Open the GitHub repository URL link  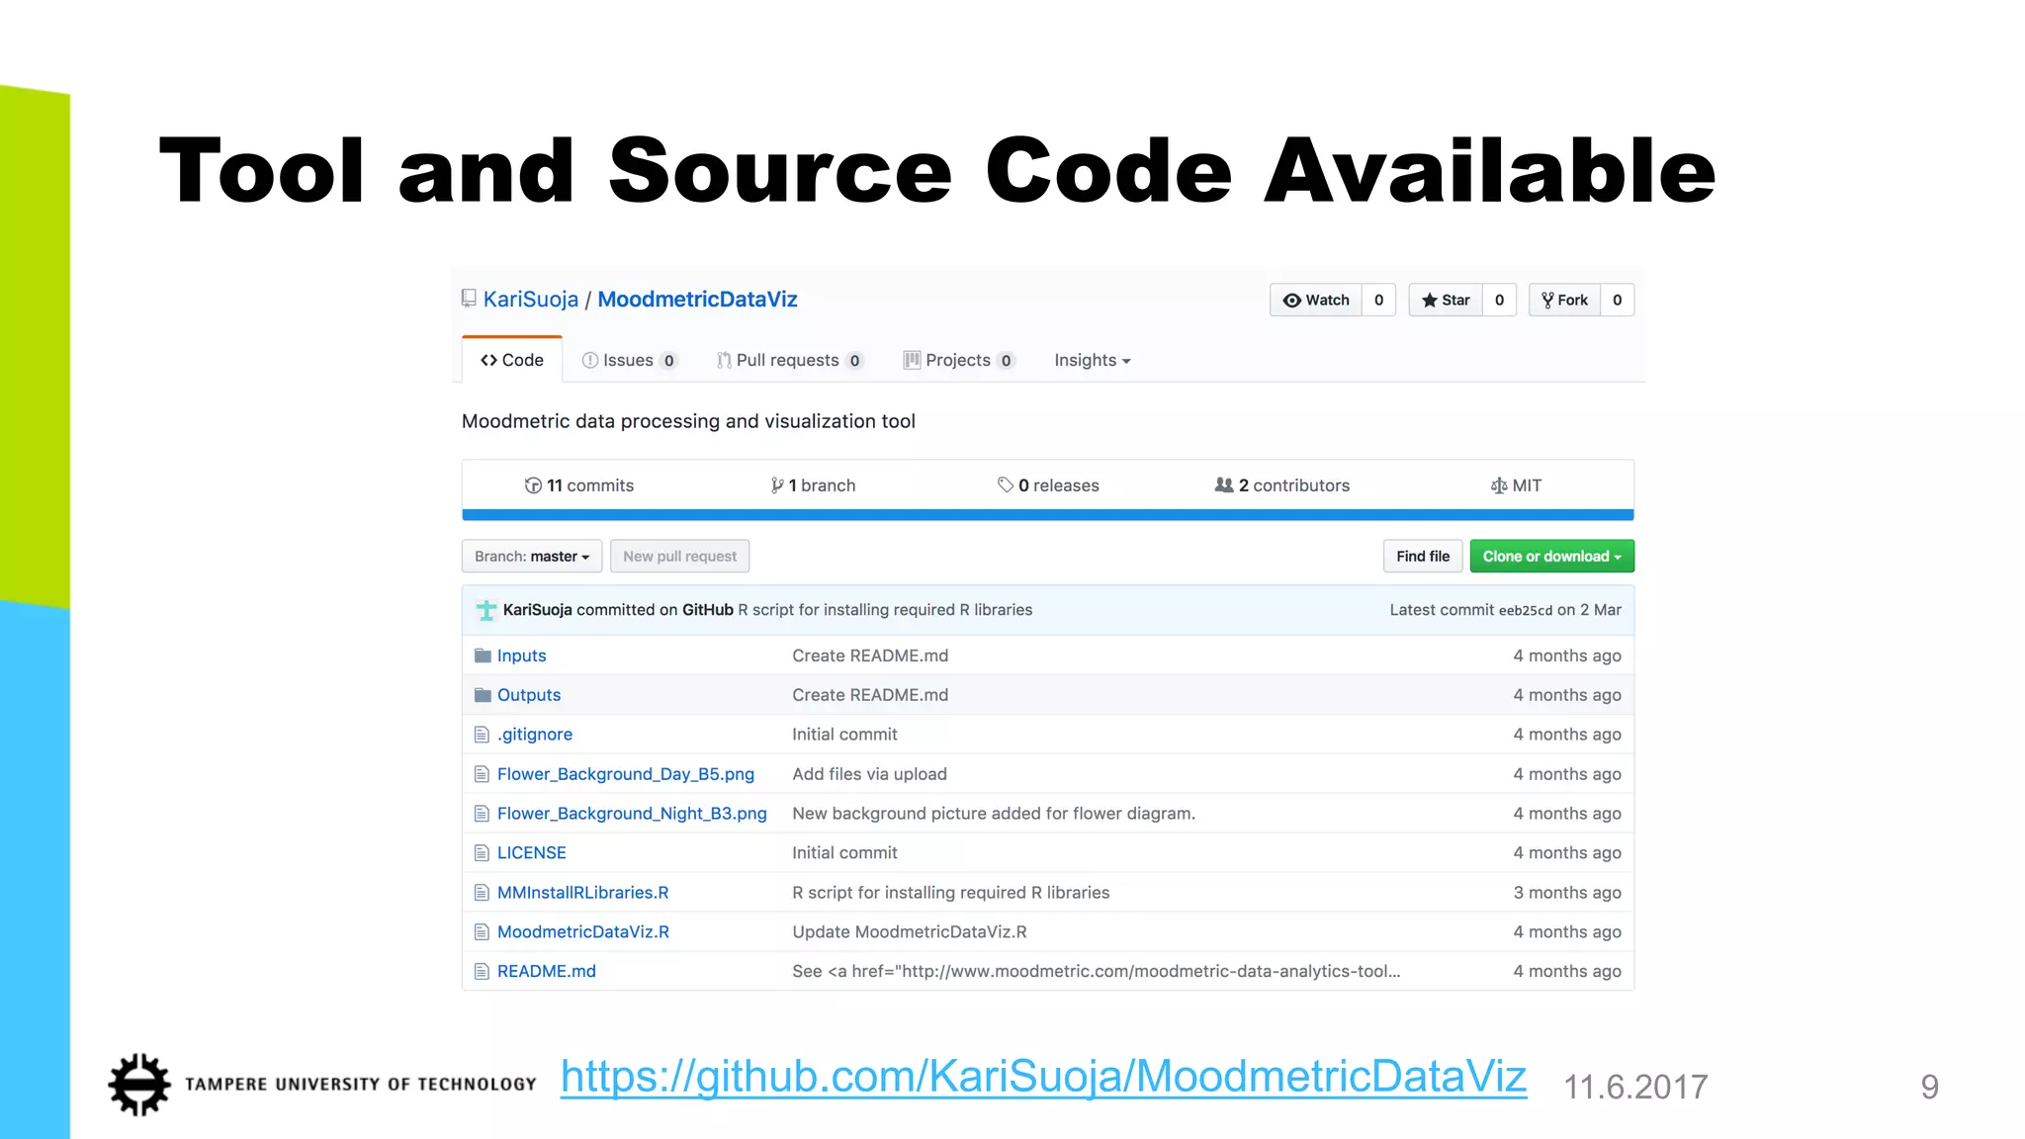(1043, 1077)
